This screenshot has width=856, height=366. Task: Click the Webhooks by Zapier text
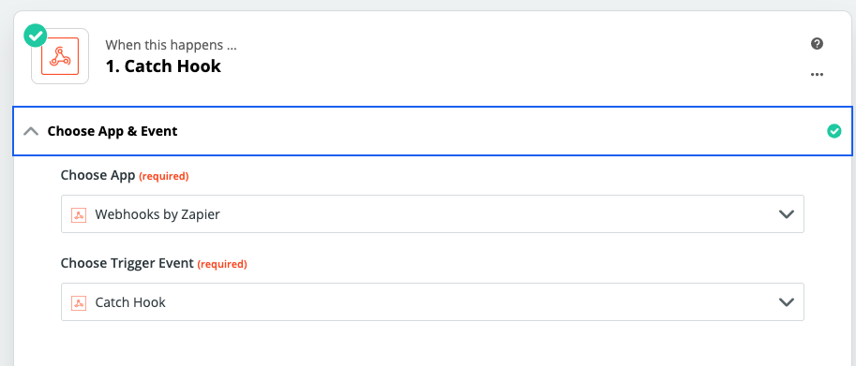pos(158,214)
